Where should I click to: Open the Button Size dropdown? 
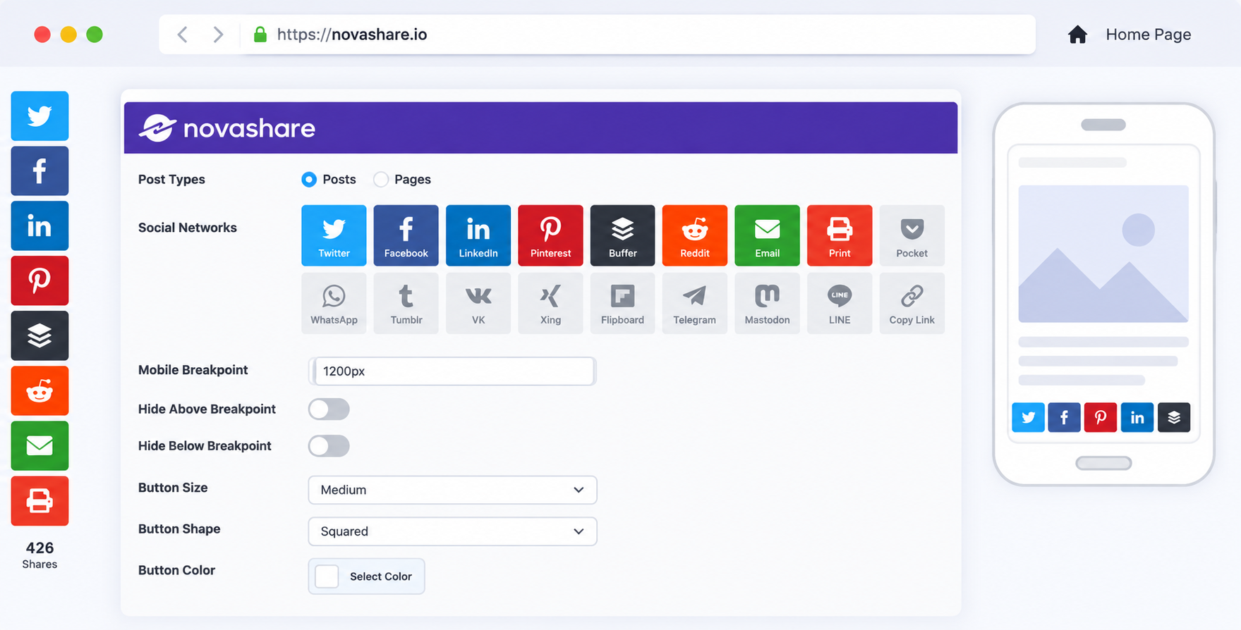click(452, 490)
